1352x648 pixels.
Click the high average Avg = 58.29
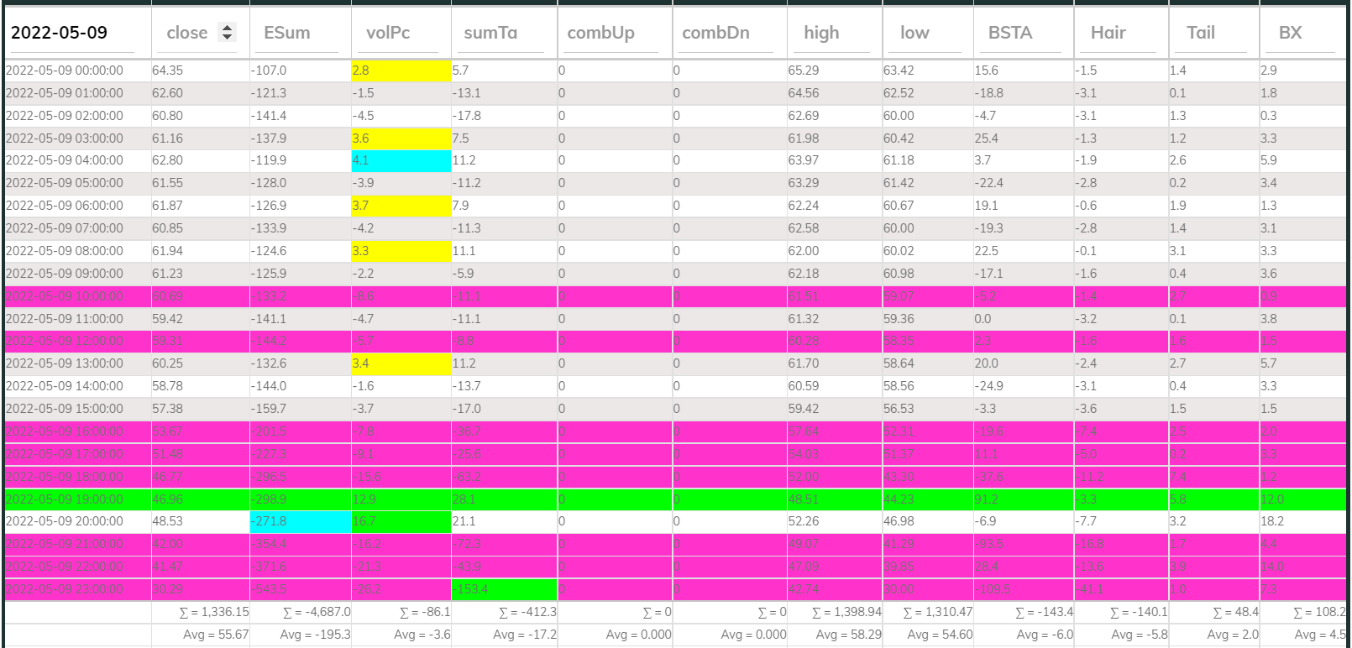(848, 635)
